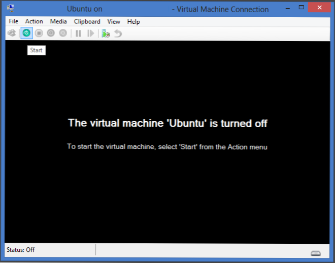335x263 pixels.
Task: Minimize the Virtual Machine Connection window
Action: [288, 9]
